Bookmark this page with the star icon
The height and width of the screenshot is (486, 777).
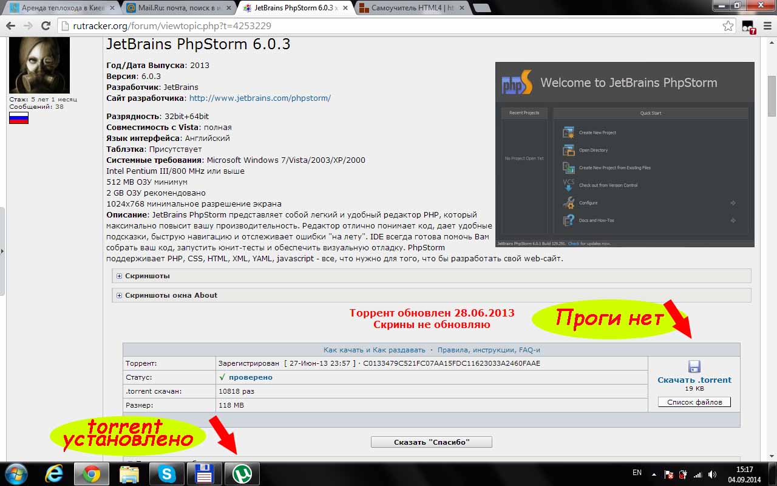[728, 26]
